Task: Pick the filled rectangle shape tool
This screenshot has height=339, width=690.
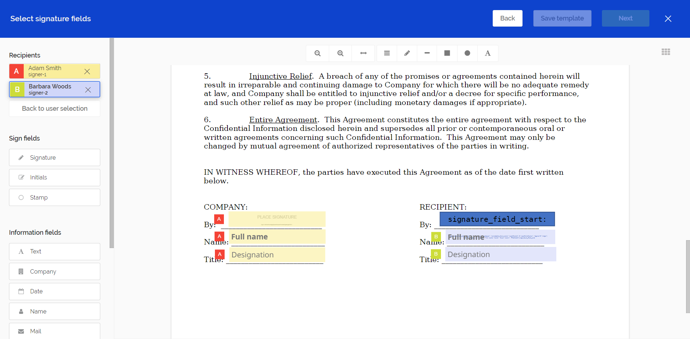Action: 447,53
